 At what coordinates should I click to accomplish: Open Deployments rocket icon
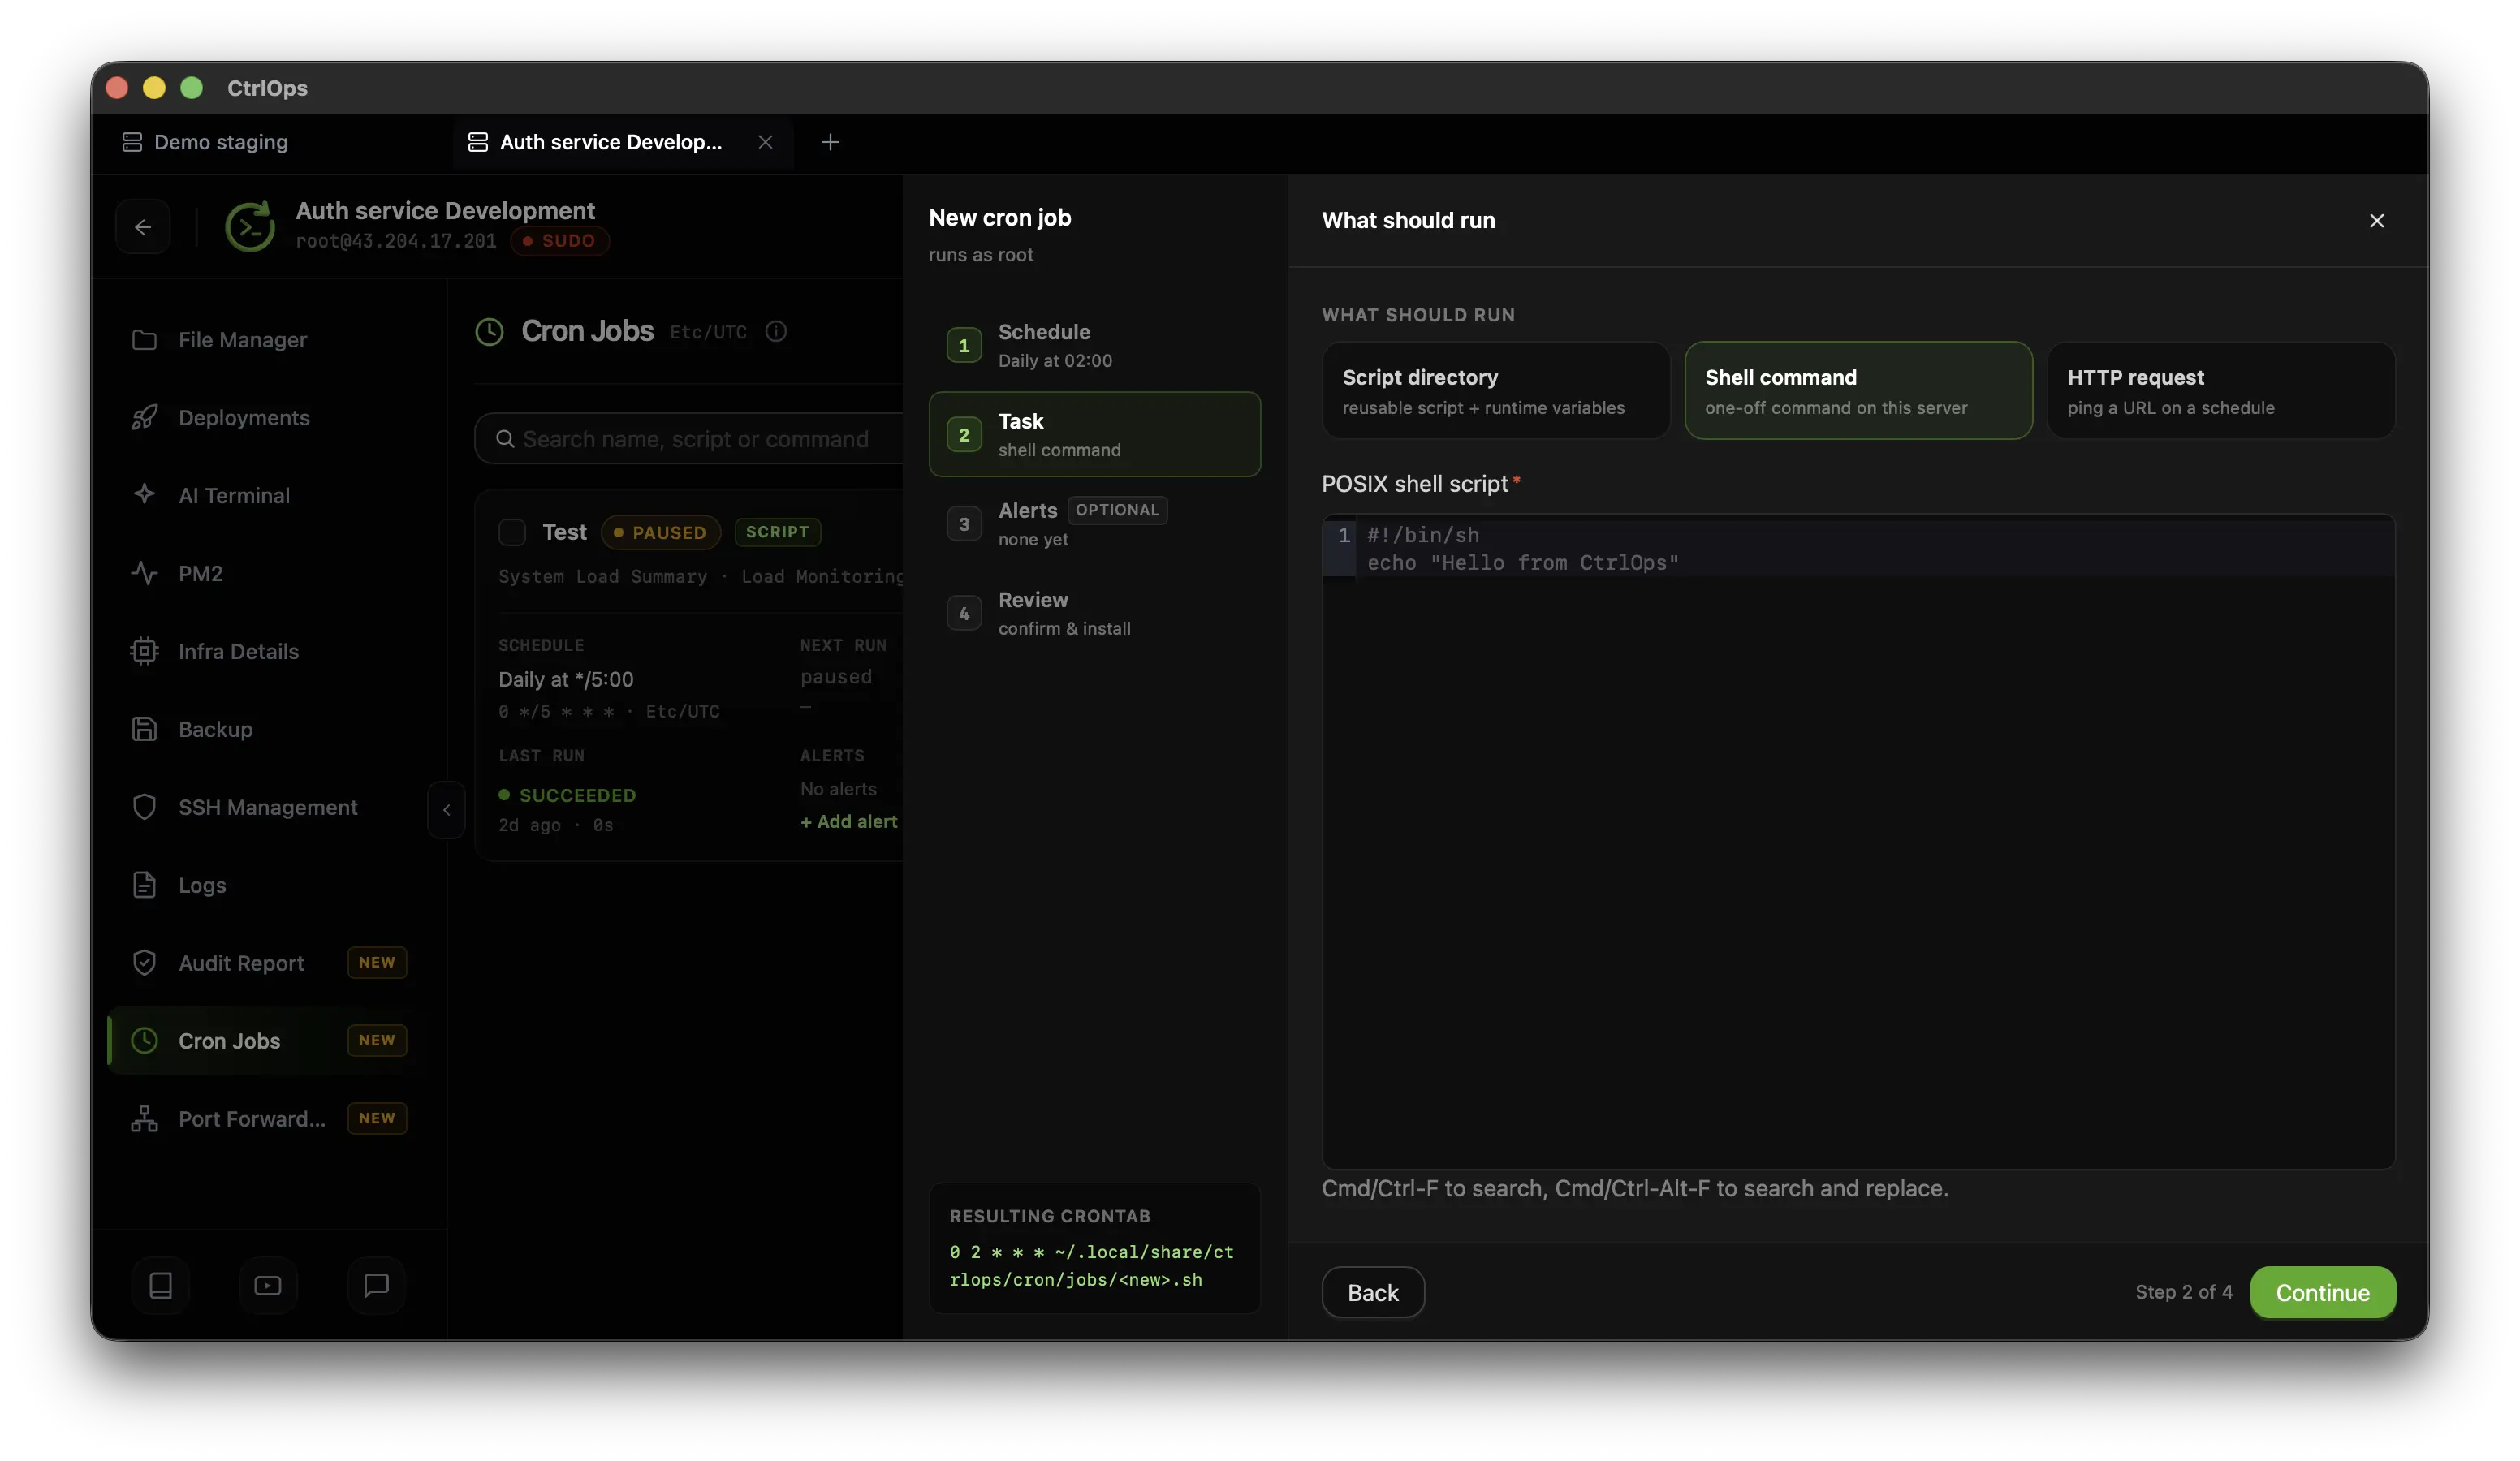tap(144, 418)
